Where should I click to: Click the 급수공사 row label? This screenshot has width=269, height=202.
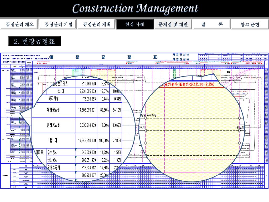(53, 152)
